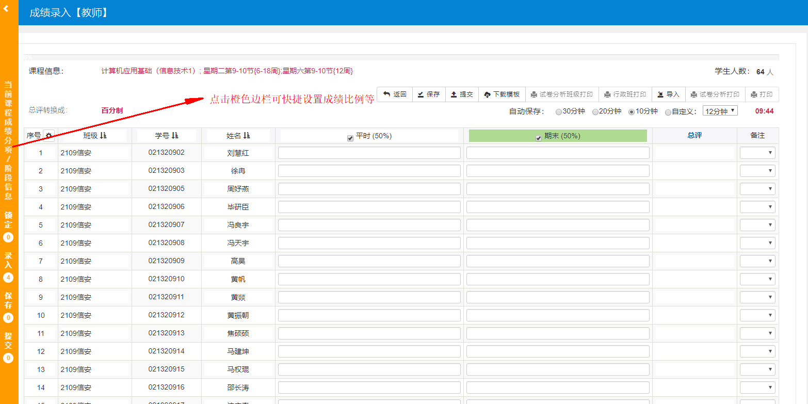This screenshot has width=808, height=404.
Task: Click 锁定 count badge in sidebar
Action: pyautogui.click(x=8, y=237)
